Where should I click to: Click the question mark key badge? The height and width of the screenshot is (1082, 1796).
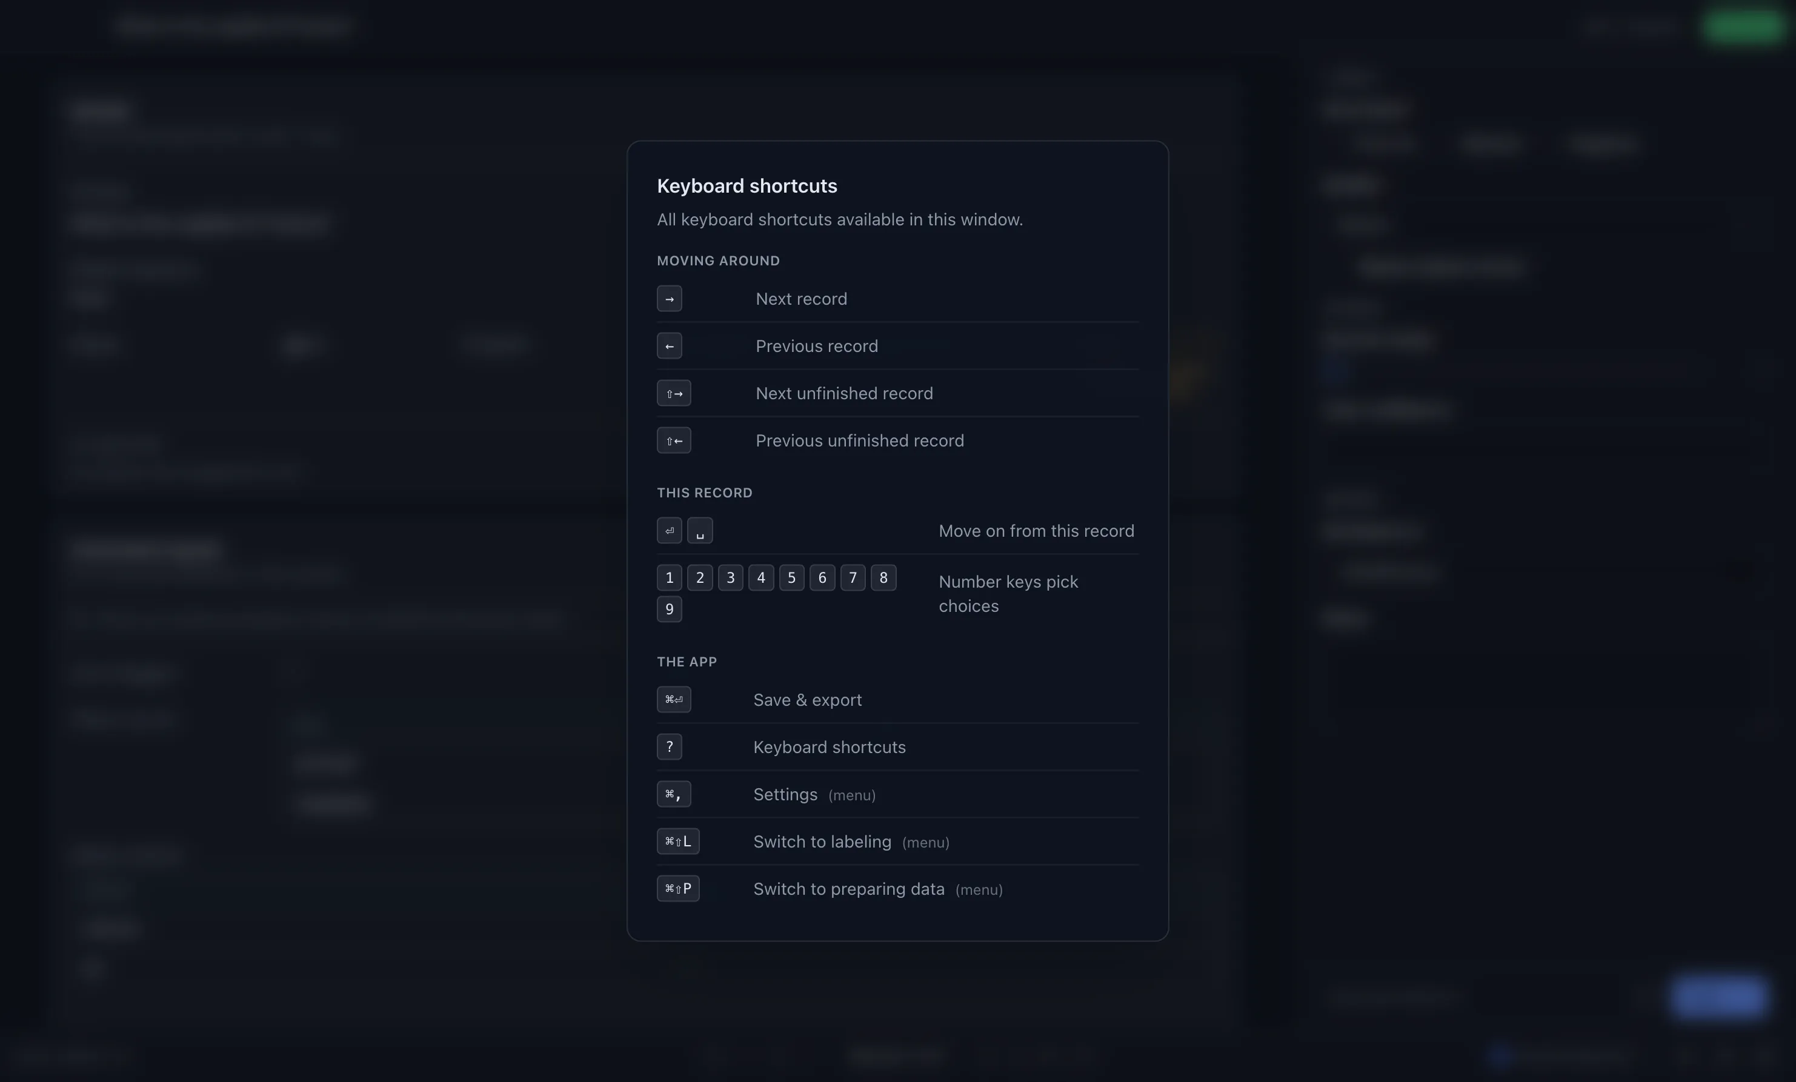[669, 747]
